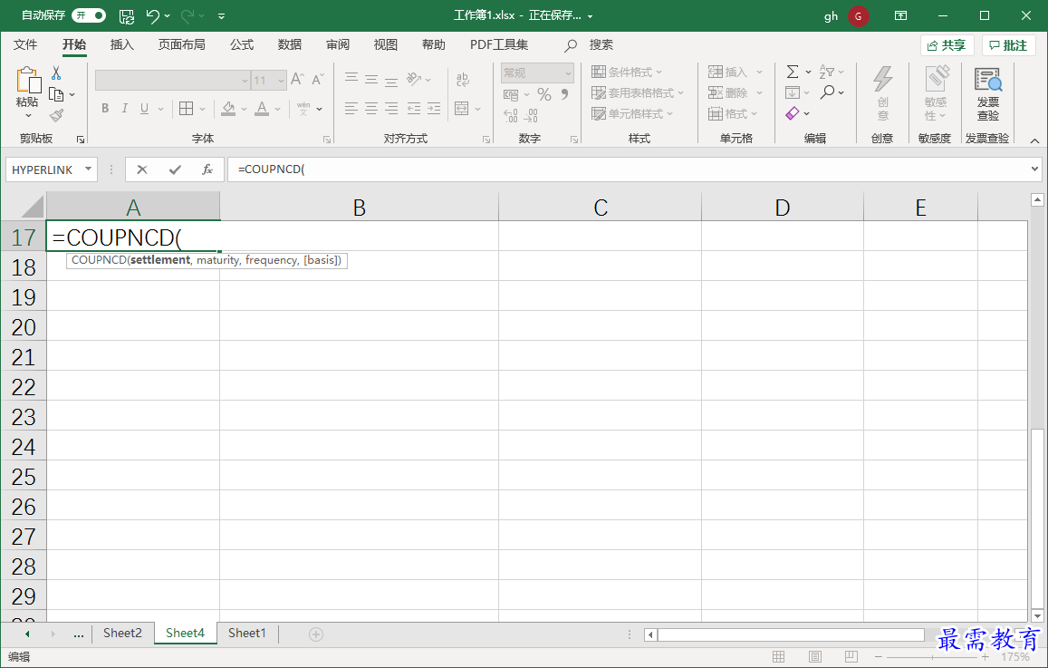
Task: Toggle Bold formatting
Action: coord(105,109)
